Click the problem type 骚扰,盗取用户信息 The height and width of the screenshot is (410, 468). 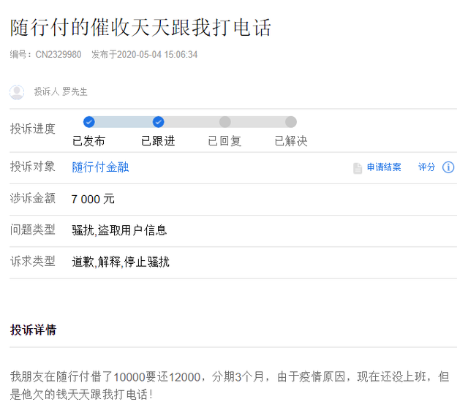pyautogui.click(x=119, y=230)
